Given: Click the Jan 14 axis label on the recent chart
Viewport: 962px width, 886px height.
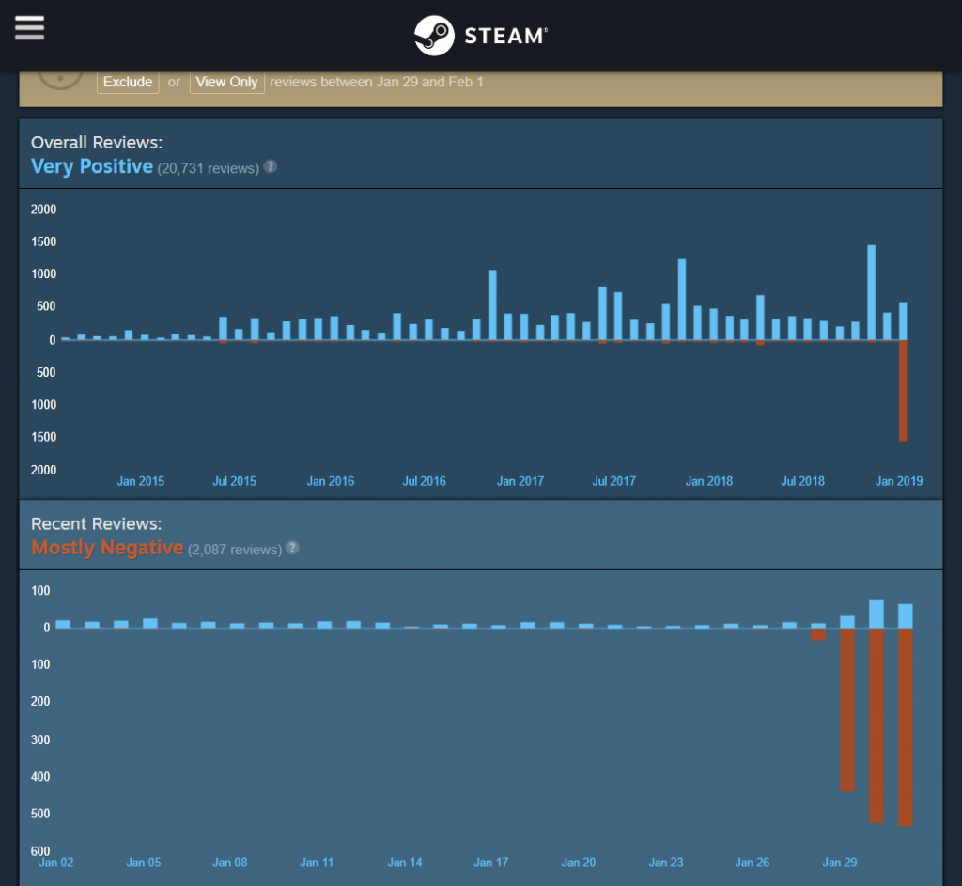Looking at the screenshot, I should pyautogui.click(x=404, y=862).
